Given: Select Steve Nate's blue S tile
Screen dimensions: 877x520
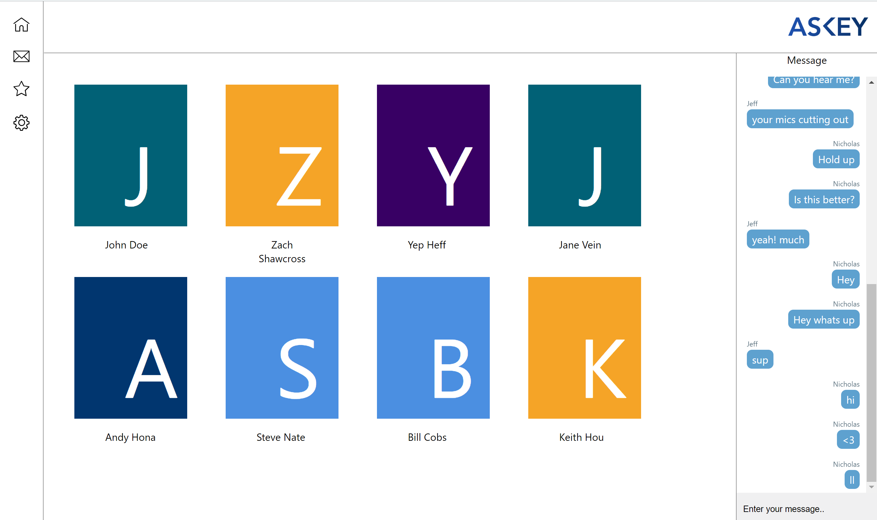Looking at the screenshot, I should click(282, 348).
